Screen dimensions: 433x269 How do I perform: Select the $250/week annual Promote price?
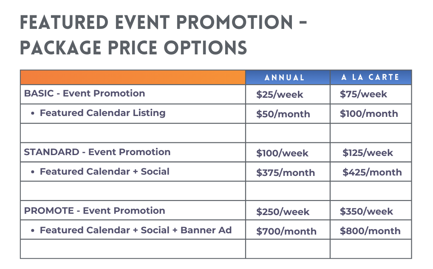(283, 212)
